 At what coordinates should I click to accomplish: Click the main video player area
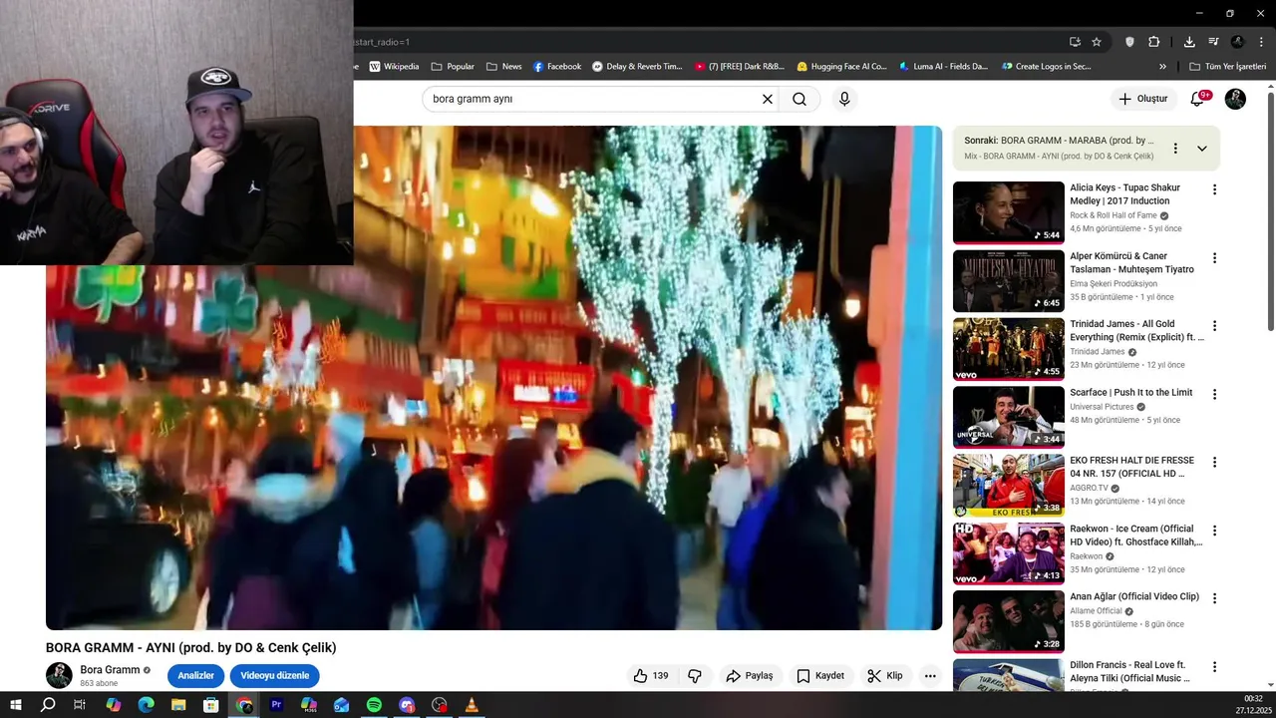tap(493, 378)
